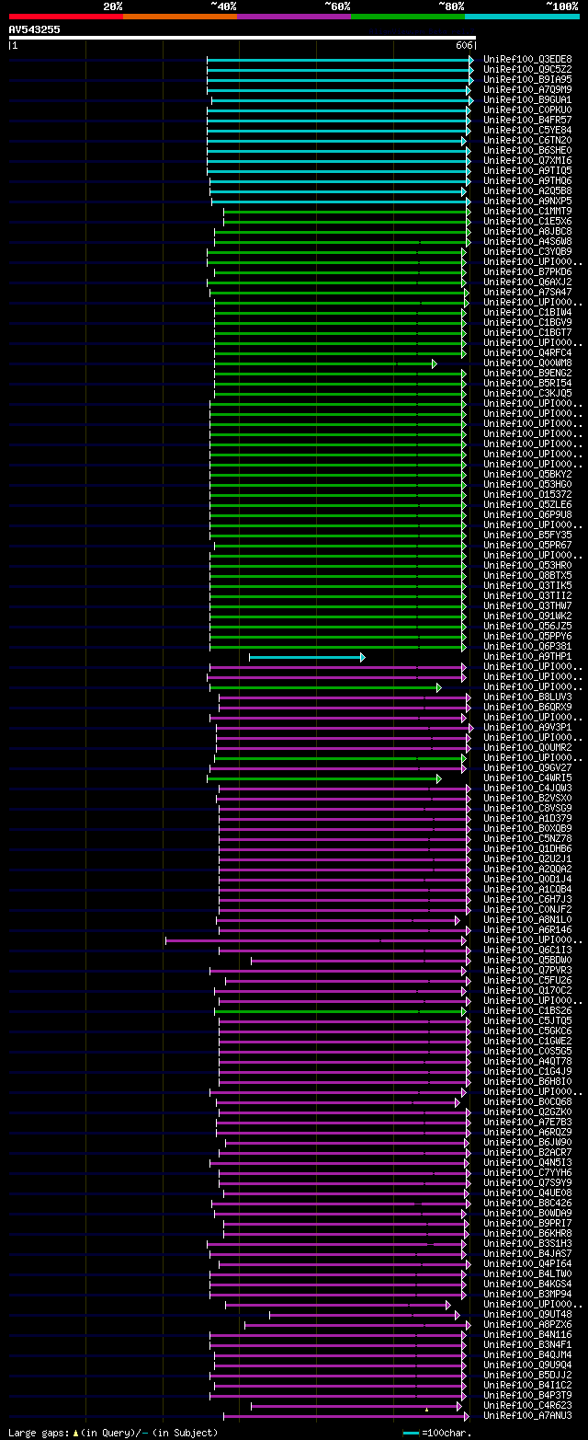Open hit UniRef100_B9GUA1
Image resolution: width=588 pixels, height=1440 pixels.
[527, 99]
